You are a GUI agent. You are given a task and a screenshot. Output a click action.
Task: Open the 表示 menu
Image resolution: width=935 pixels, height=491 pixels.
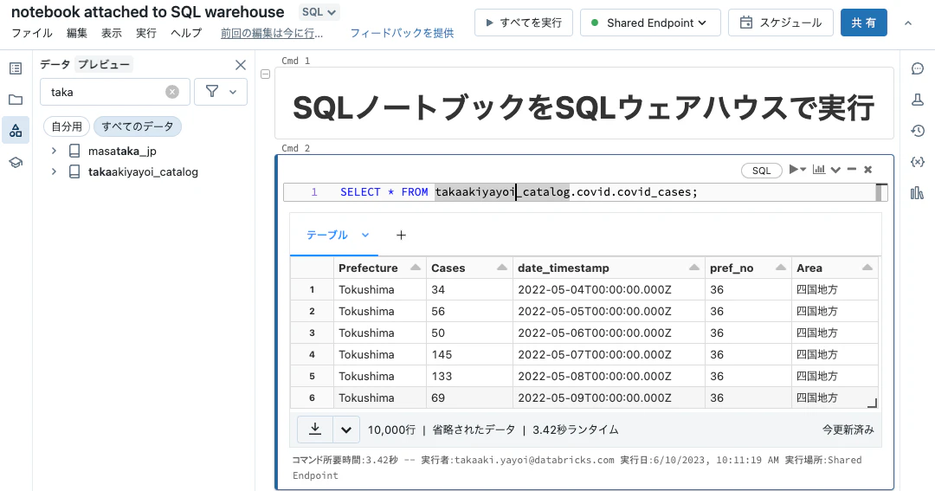coord(112,33)
